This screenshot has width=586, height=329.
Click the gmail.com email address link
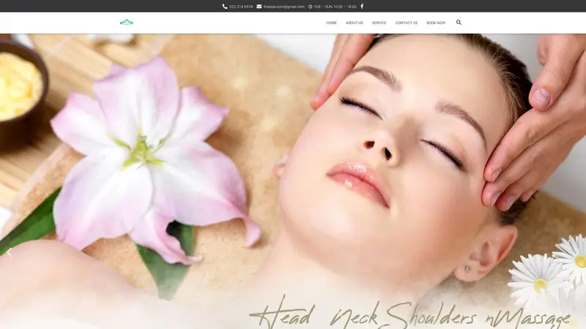tap(283, 7)
